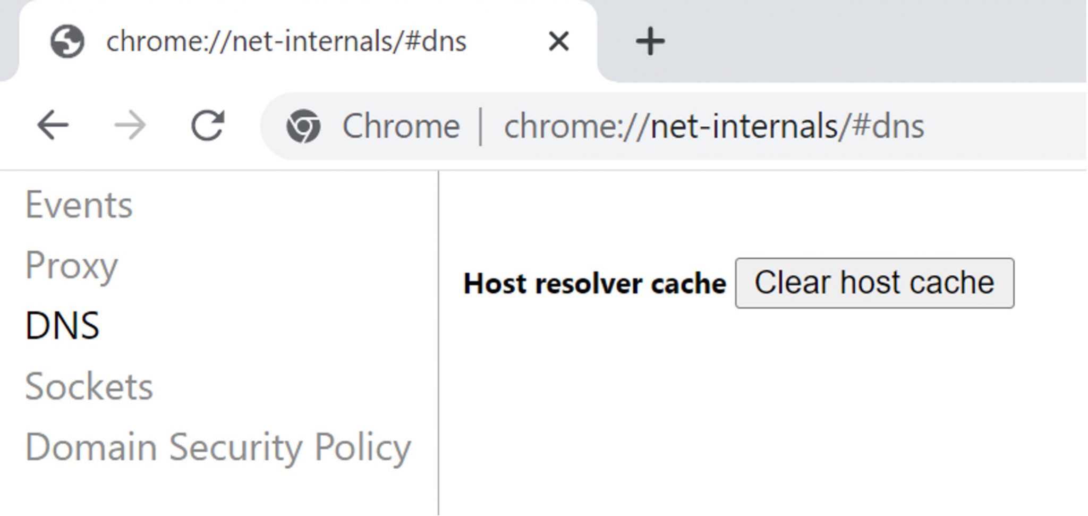Screen dimensions: 1088x516
Task: Open the Events section in the sidebar
Action: 79,205
